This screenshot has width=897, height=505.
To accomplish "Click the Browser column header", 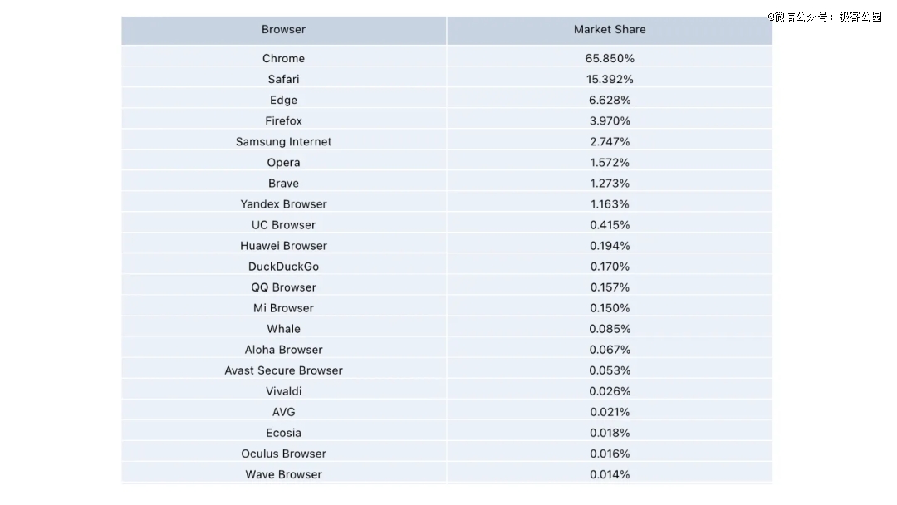I will tap(283, 29).
